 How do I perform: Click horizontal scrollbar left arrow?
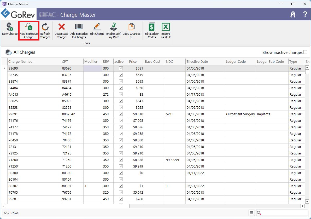[4, 206]
